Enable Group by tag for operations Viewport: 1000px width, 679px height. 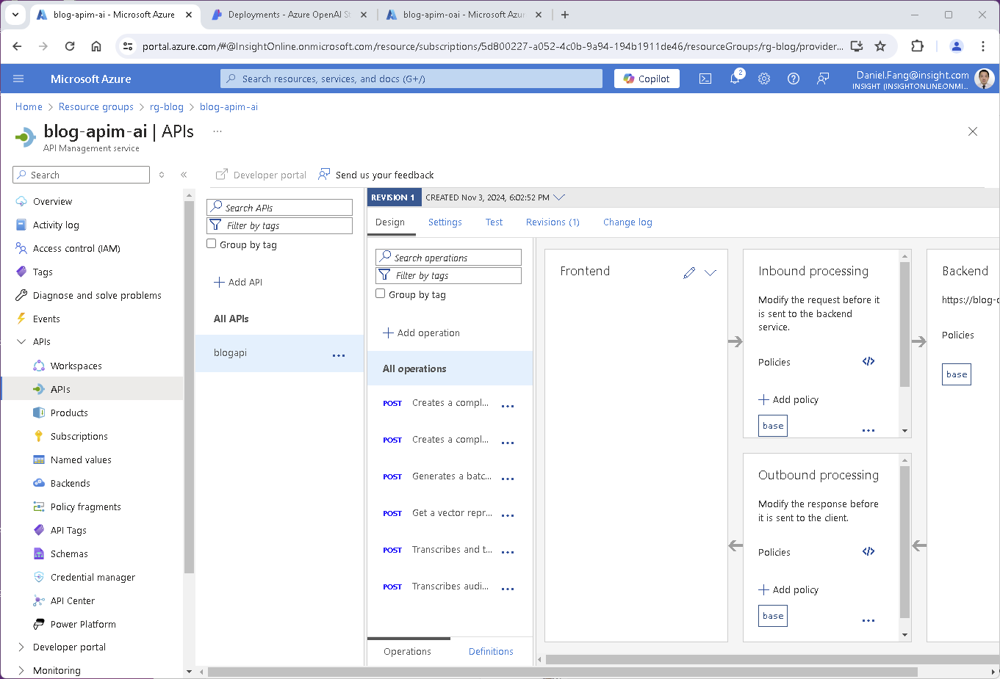click(x=381, y=294)
